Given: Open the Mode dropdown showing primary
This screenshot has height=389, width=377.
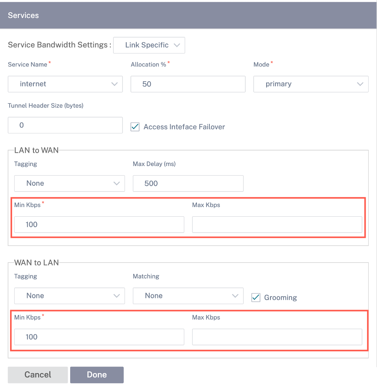Looking at the screenshot, I should (x=311, y=84).
